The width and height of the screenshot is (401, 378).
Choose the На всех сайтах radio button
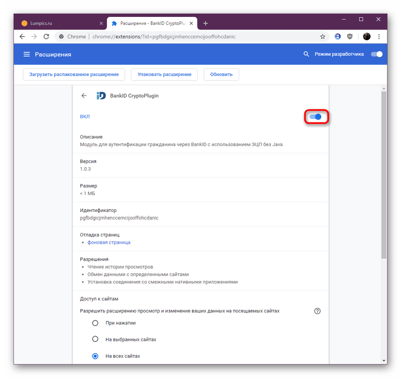[x=95, y=356]
